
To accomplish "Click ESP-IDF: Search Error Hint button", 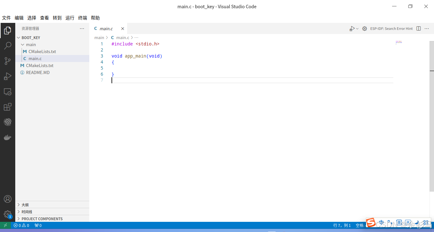I will pyautogui.click(x=391, y=29).
